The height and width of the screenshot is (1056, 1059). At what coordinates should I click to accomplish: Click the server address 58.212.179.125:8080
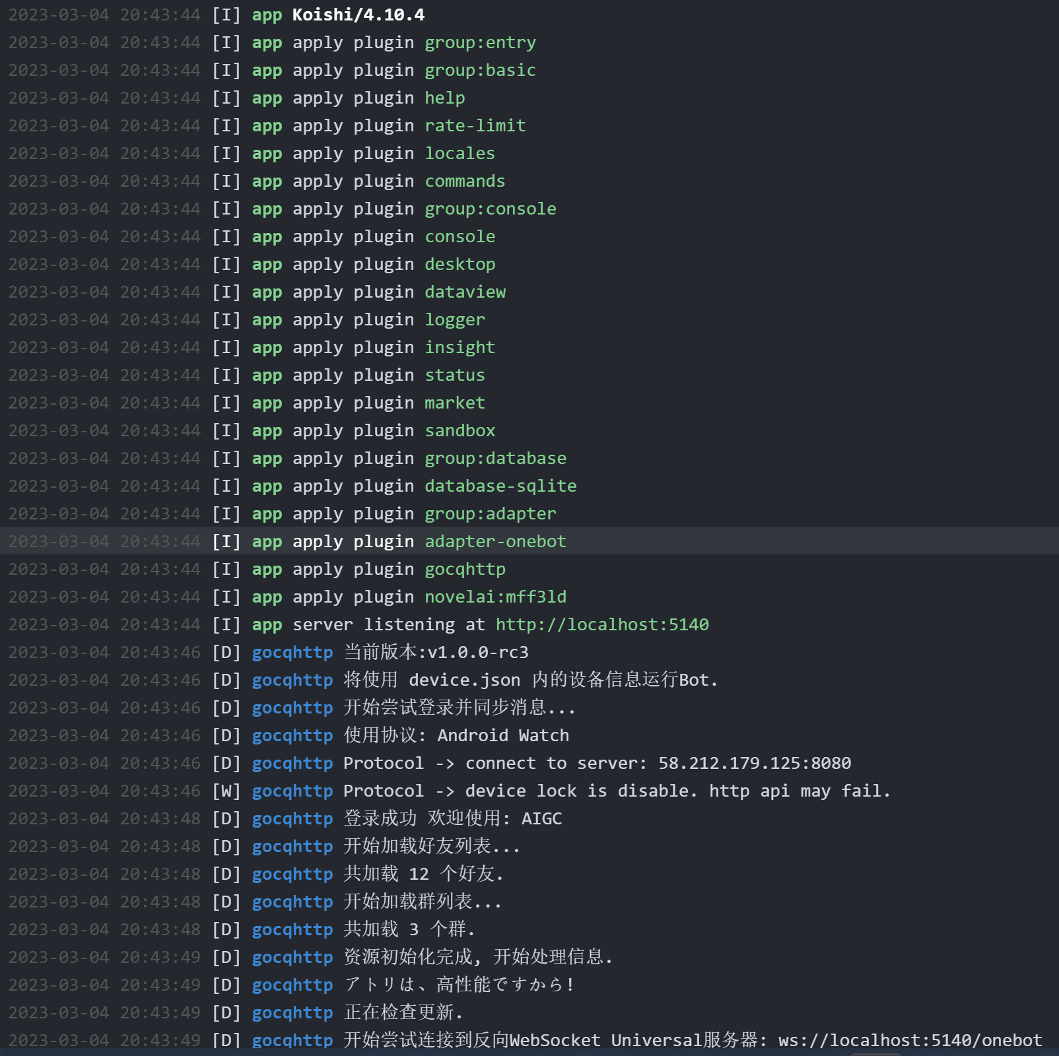pyautogui.click(x=755, y=763)
